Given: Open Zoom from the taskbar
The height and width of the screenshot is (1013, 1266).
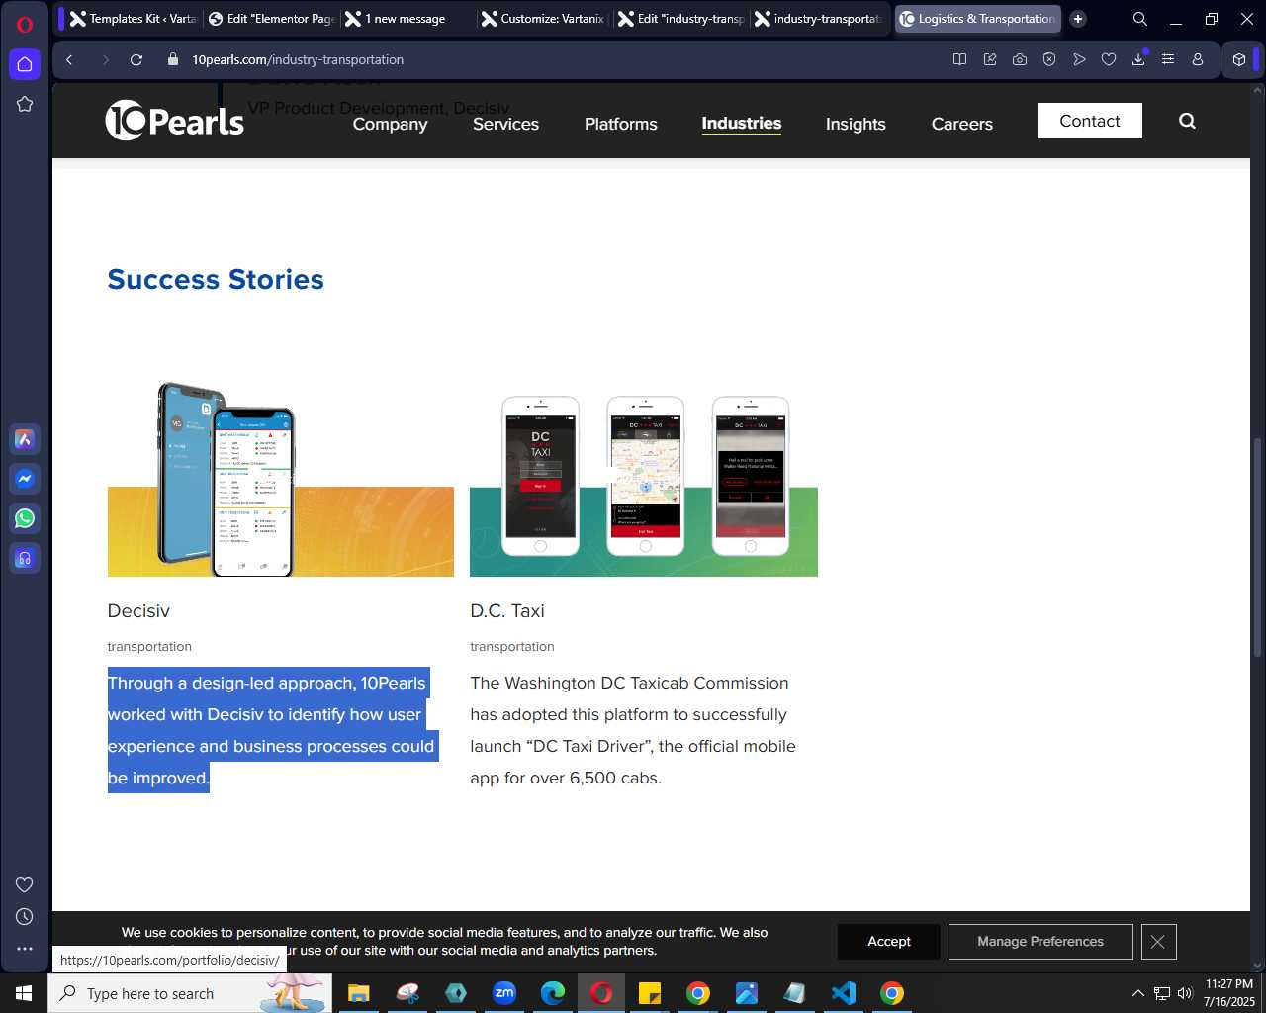Looking at the screenshot, I should [504, 993].
